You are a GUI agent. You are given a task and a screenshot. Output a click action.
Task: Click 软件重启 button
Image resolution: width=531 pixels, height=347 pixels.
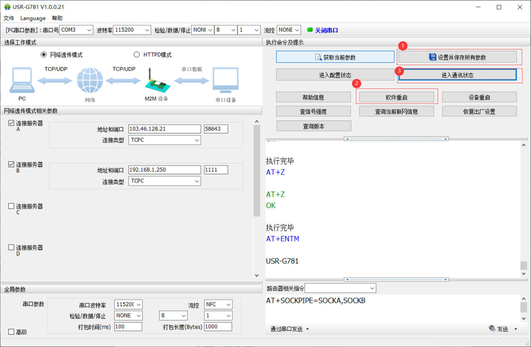tap(396, 97)
